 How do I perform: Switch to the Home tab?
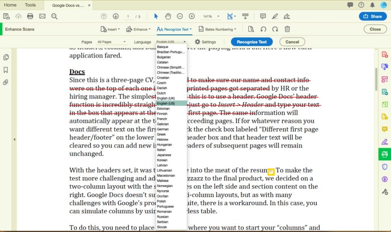coord(10,5)
